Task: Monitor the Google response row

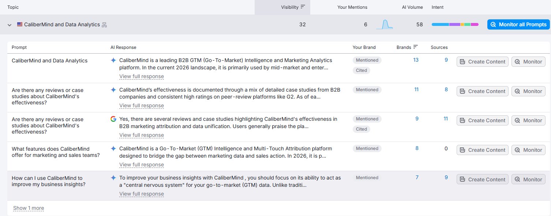Action: click(x=528, y=120)
